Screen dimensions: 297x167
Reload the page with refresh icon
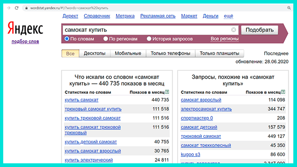pyautogui.click(x=17, y=8)
